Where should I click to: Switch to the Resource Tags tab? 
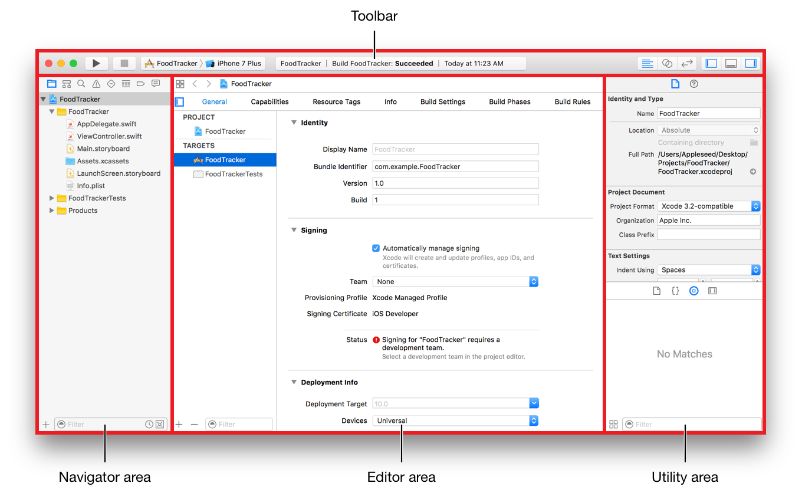point(336,101)
